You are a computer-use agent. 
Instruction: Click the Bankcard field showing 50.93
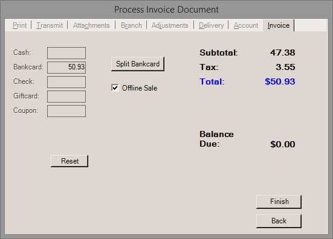point(66,68)
